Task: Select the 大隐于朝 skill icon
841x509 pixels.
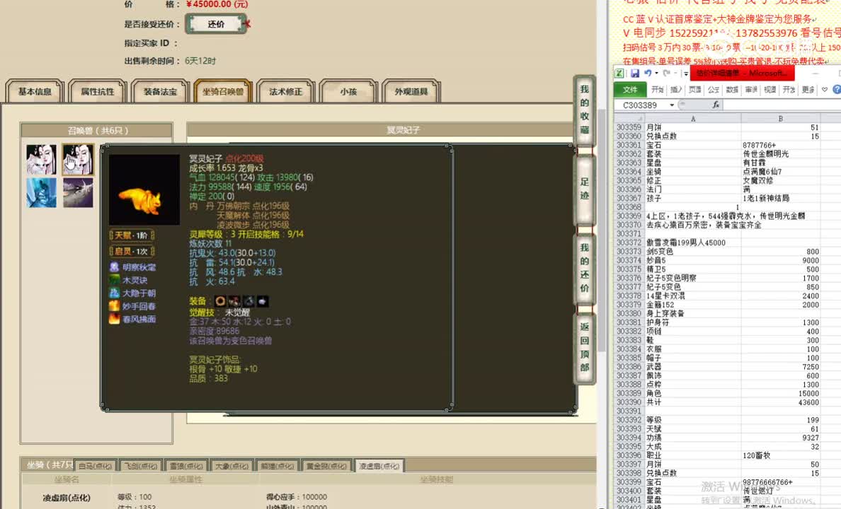Action: coord(113,293)
